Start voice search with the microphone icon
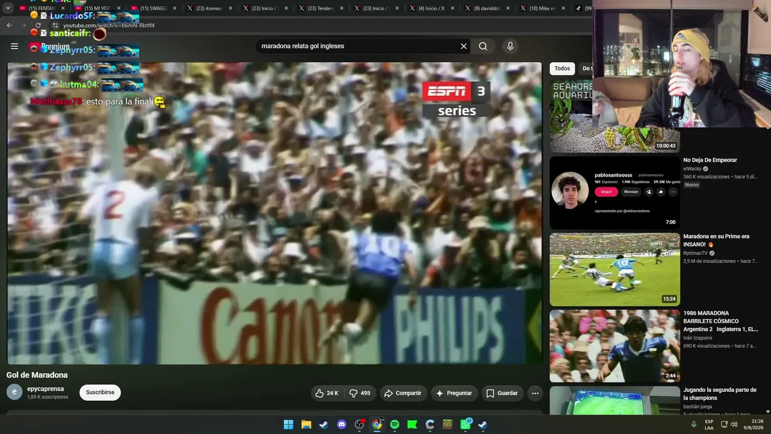771x434 pixels. coord(510,46)
